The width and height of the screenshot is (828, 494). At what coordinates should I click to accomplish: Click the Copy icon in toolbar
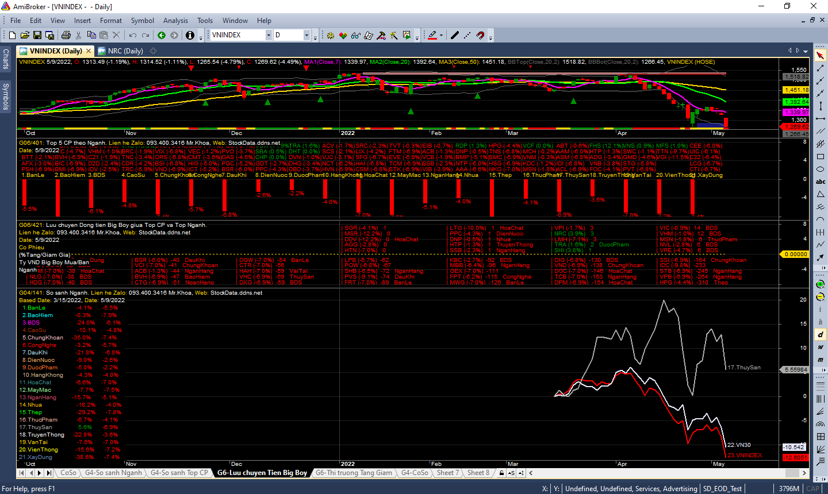coord(91,35)
